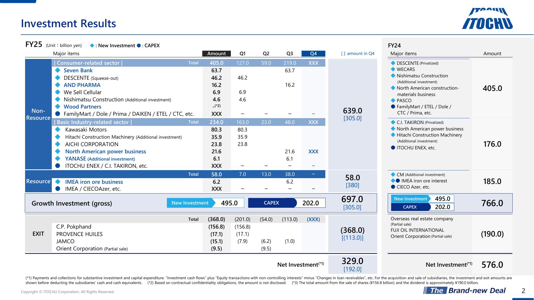Click the JAMCO exit entry
Image resolution: width=534 pixels, height=300 pixels.
[65, 241]
